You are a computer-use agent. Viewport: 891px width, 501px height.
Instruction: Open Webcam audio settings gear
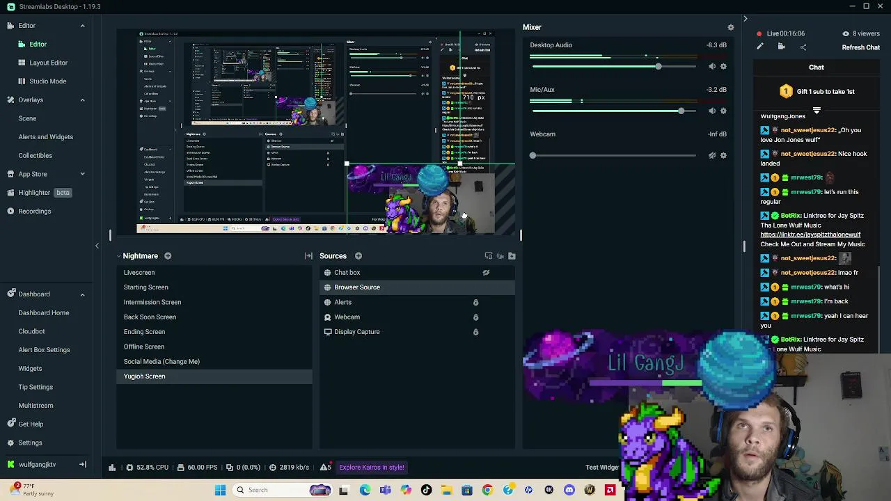[723, 155]
